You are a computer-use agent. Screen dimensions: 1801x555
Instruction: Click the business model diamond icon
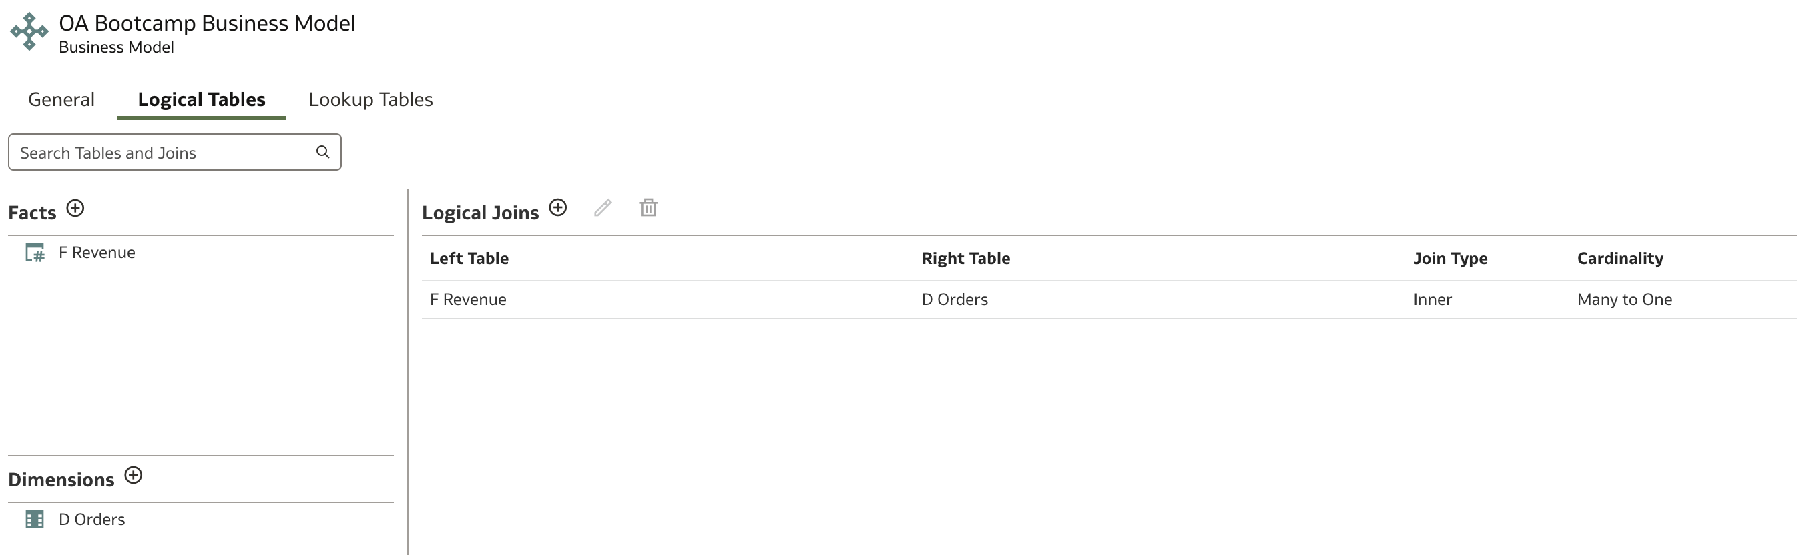(x=29, y=31)
